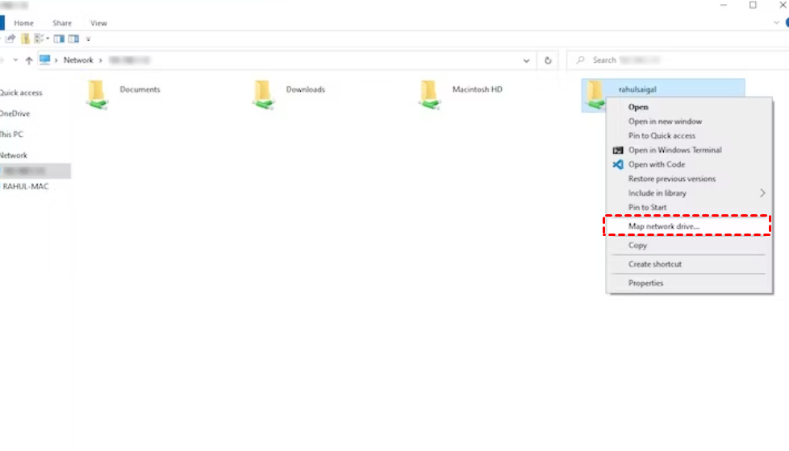Minimize the File Explorer window
This screenshot has width=789, height=451.
(724, 5)
